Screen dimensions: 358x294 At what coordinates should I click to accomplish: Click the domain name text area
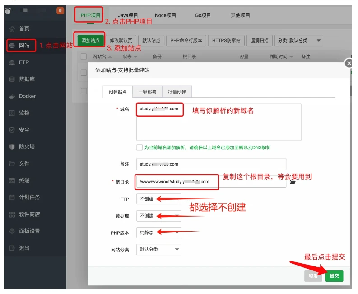click(x=219, y=122)
